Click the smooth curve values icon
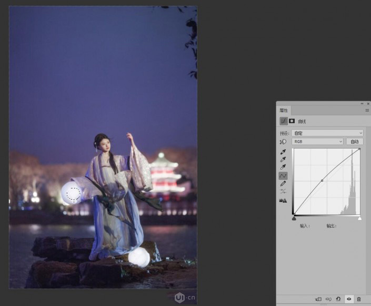Viewport: 371px width, 306px height. [283, 192]
